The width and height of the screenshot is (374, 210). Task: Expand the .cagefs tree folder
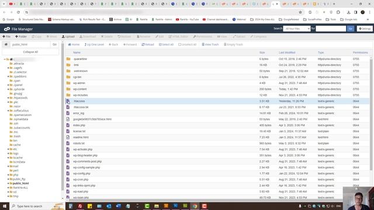(8, 68)
